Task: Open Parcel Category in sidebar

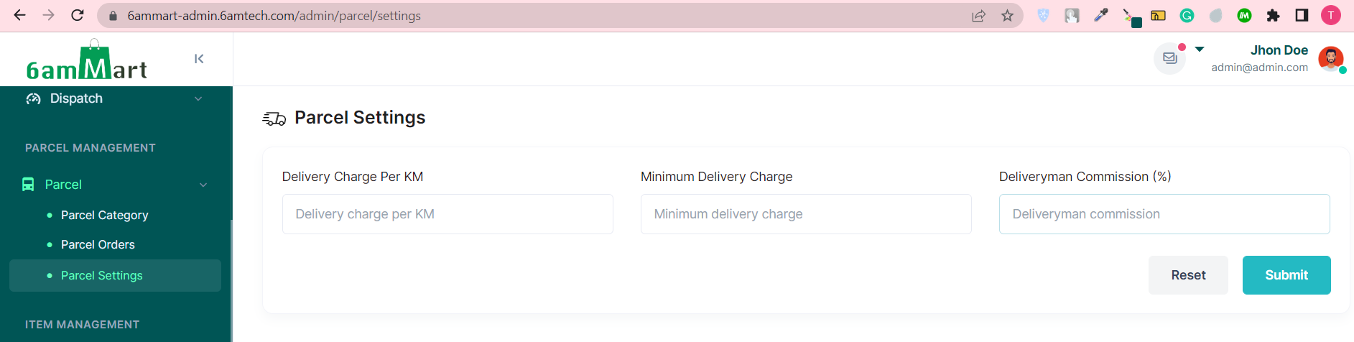Action: click(105, 215)
